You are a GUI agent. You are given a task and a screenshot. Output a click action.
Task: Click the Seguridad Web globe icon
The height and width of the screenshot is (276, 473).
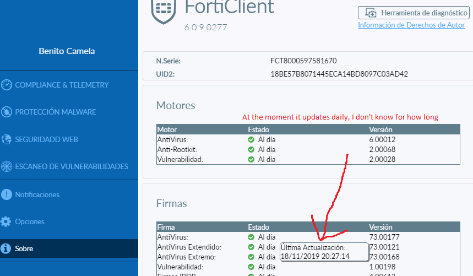click(7, 139)
